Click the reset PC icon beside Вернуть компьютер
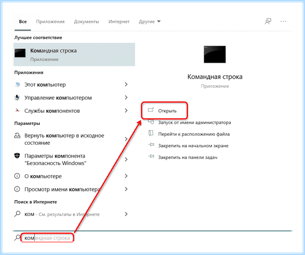Image resolution: width=305 pixels, height=255 pixels. click(x=17, y=136)
